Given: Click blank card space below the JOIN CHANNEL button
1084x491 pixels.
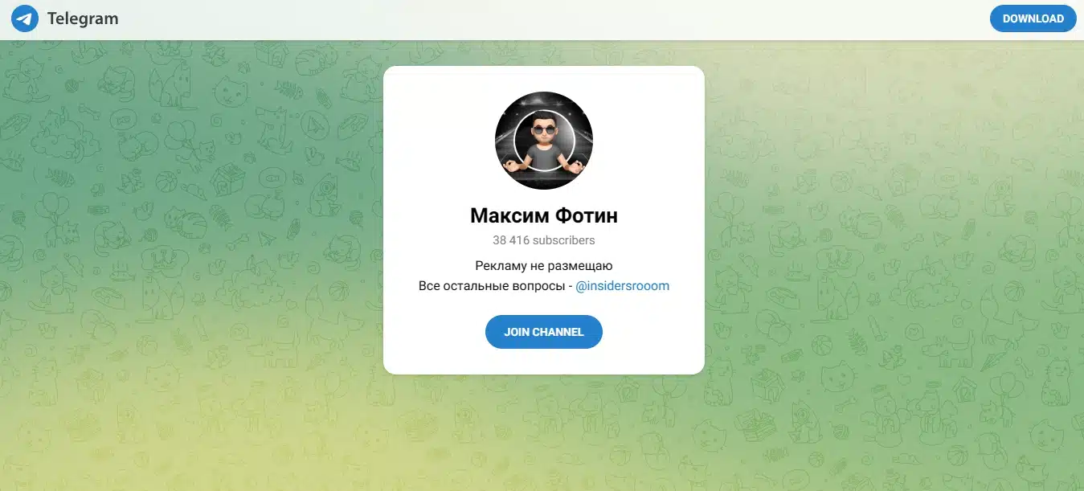Looking at the screenshot, I should coord(544,362).
